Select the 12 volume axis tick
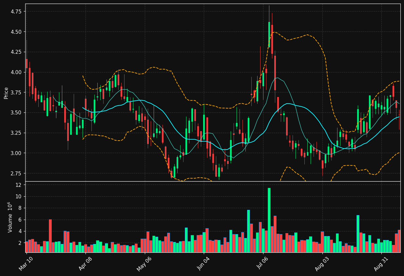Viewport: 404px width, 276px height. (x=19, y=185)
